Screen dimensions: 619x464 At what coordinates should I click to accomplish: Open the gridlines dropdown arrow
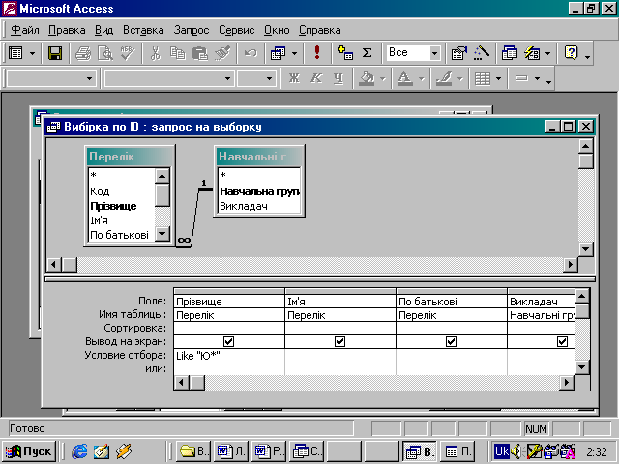click(499, 78)
